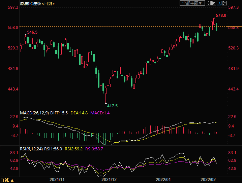
Task: Click the 2021/11 date on time axis
Action: tap(57, 180)
